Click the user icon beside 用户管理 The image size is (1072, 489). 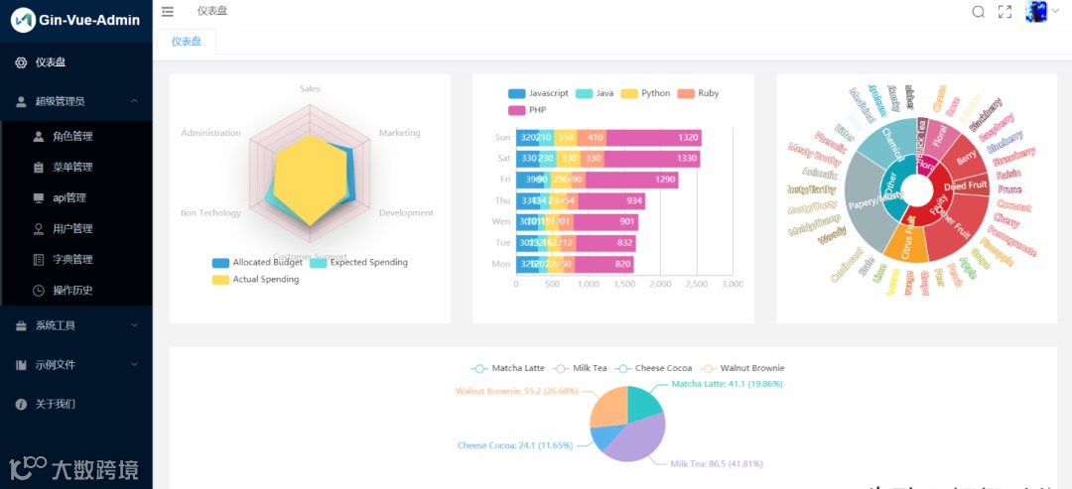39,228
